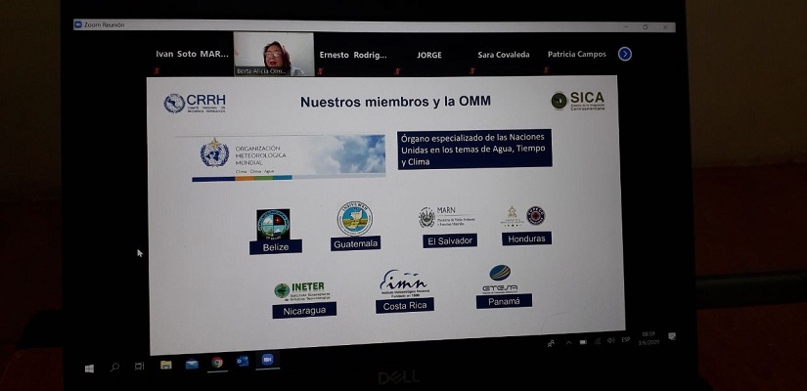Open the Windows Start menu
Viewport: 807px width, 391px height.
[x=90, y=369]
